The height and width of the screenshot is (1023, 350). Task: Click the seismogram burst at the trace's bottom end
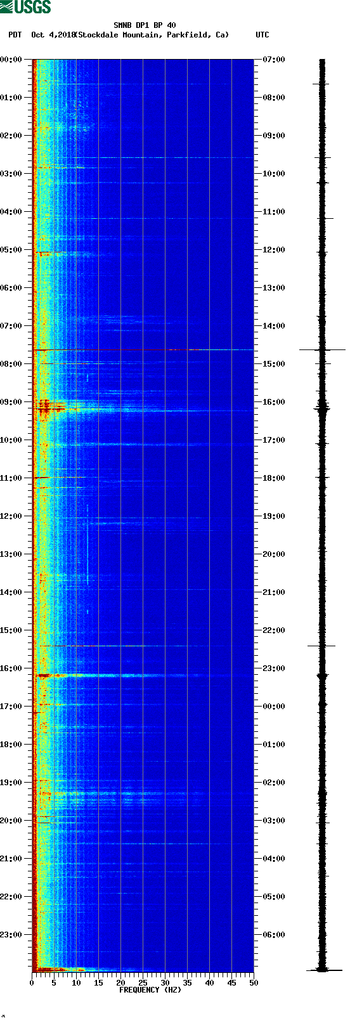coord(323,970)
